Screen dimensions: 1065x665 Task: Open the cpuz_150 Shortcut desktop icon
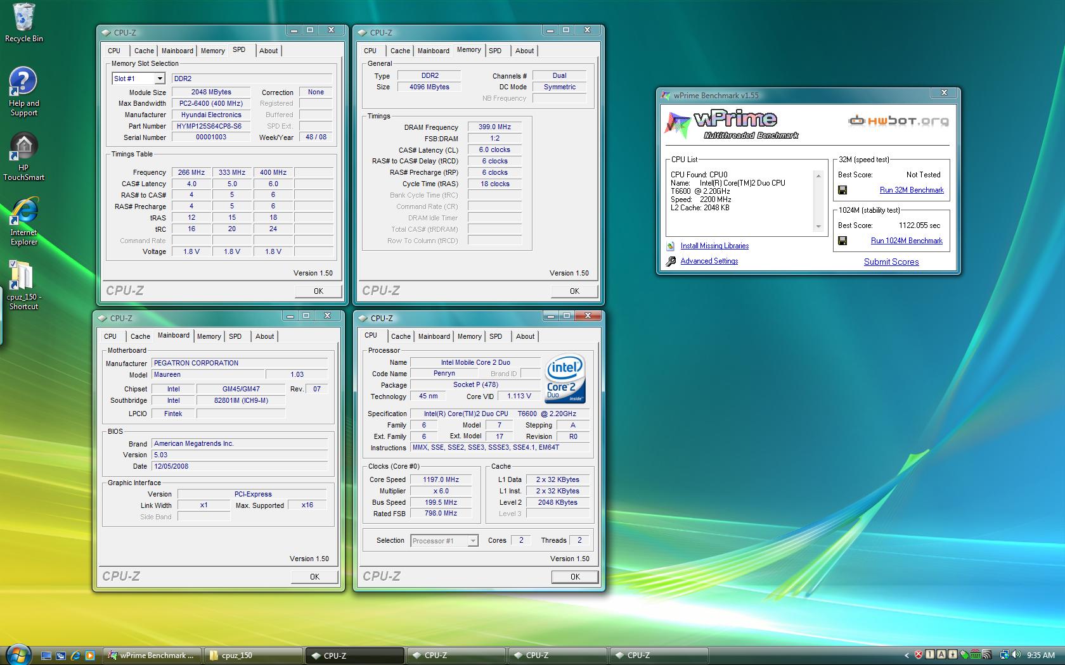[x=23, y=286]
